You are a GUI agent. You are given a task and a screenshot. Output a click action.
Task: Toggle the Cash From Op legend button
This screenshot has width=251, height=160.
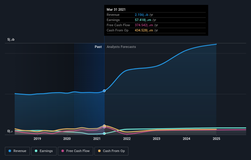click(x=111, y=151)
